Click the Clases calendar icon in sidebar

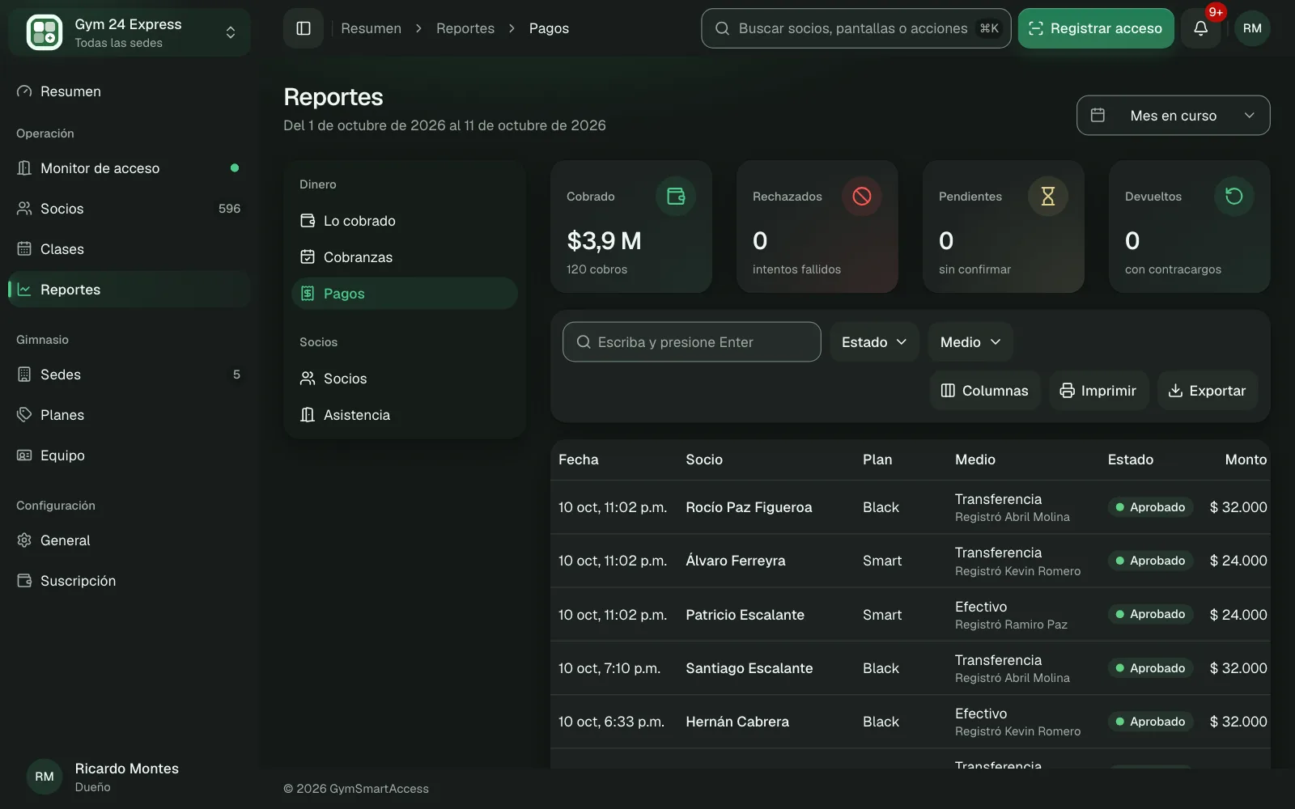tap(24, 249)
